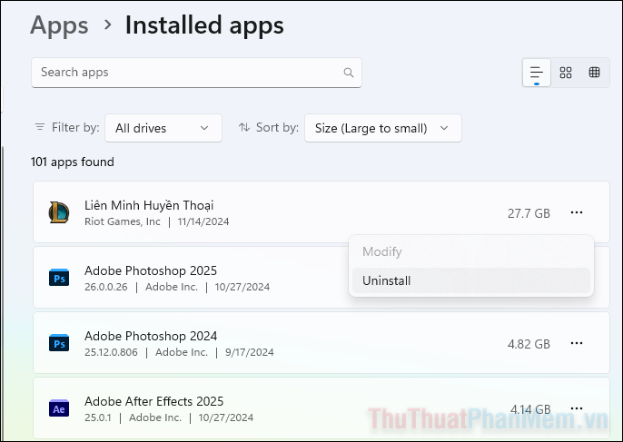Switch to list view layout
This screenshot has width=623, height=442.
537,73
